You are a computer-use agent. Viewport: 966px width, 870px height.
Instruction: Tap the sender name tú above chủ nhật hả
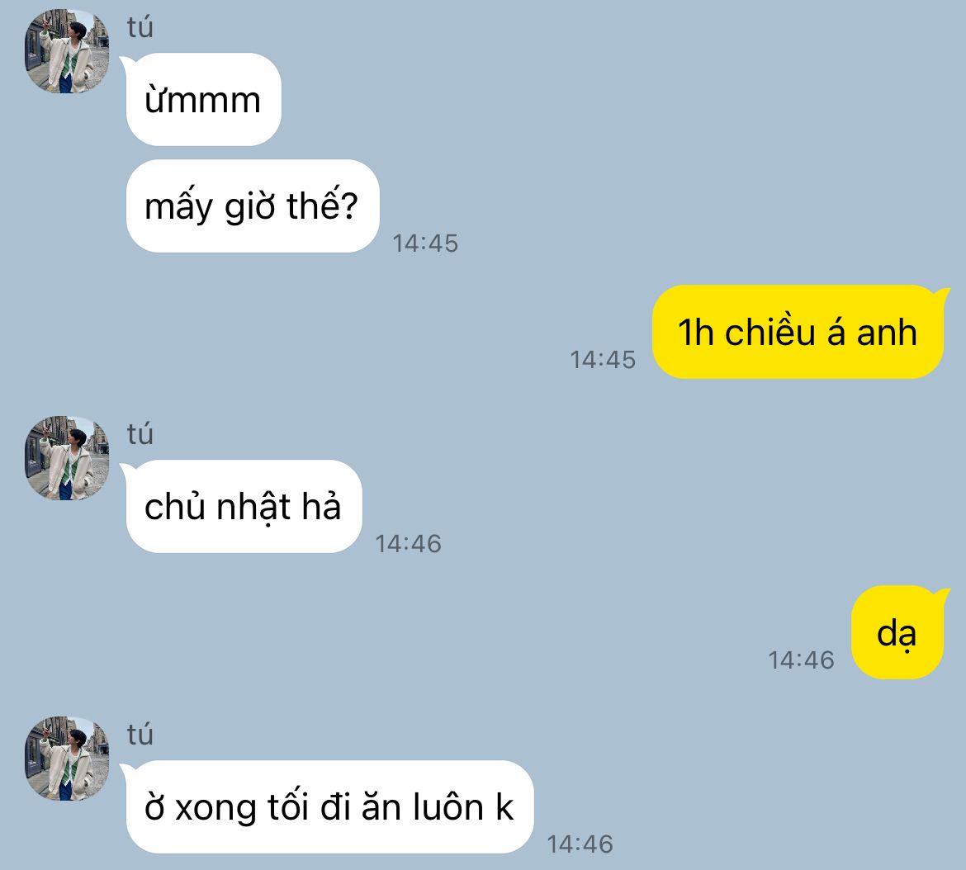(140, 435)
